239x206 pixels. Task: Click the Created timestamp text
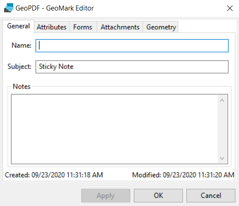54,175
